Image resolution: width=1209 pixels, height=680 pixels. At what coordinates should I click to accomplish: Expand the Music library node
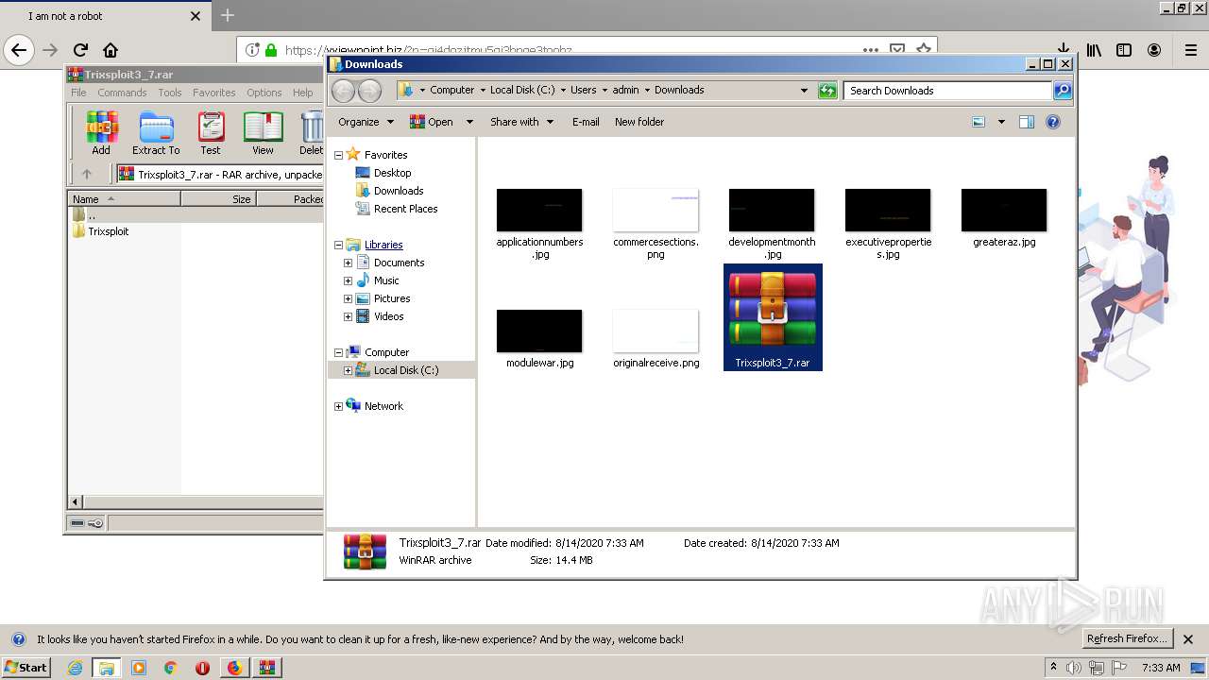click(x=348, y=280)
